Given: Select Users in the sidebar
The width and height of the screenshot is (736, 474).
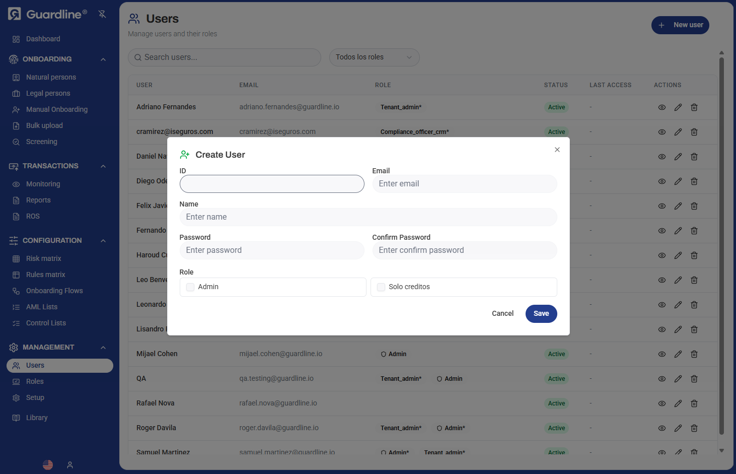Looking at the screenshot, I should 35,365.
